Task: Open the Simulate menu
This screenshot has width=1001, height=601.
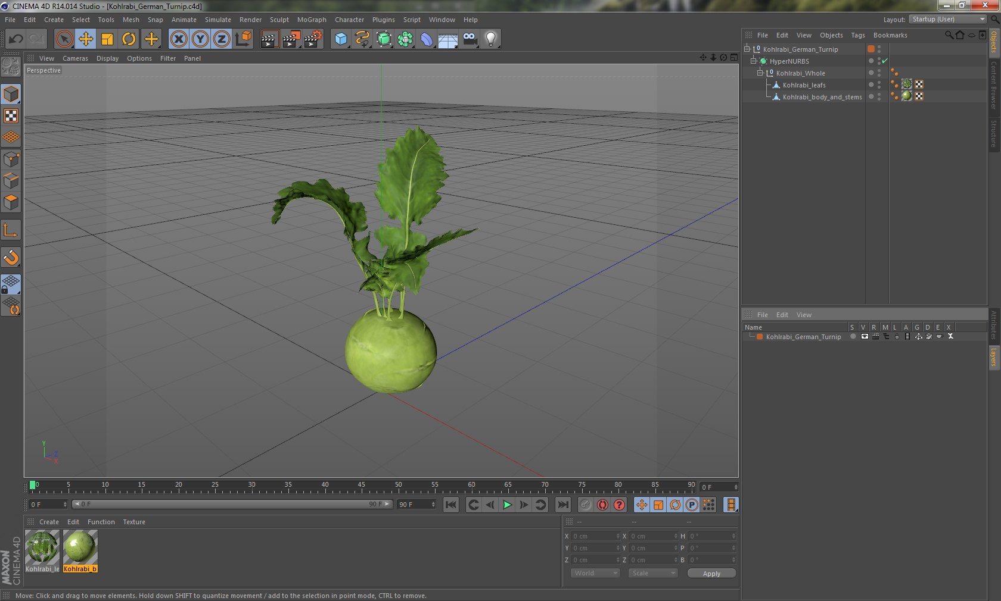Action: pyautogui.click(x=218, y=20)
